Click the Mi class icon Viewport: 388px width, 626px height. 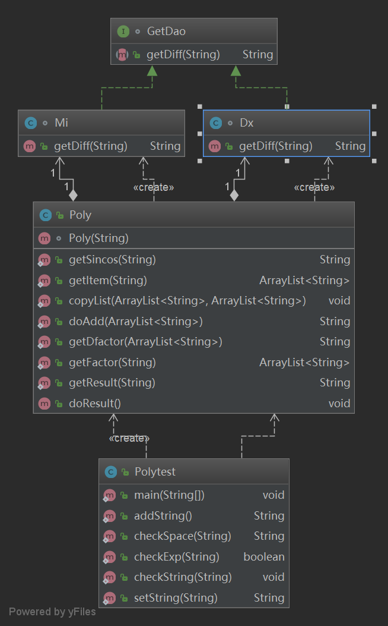coord(30,123)
